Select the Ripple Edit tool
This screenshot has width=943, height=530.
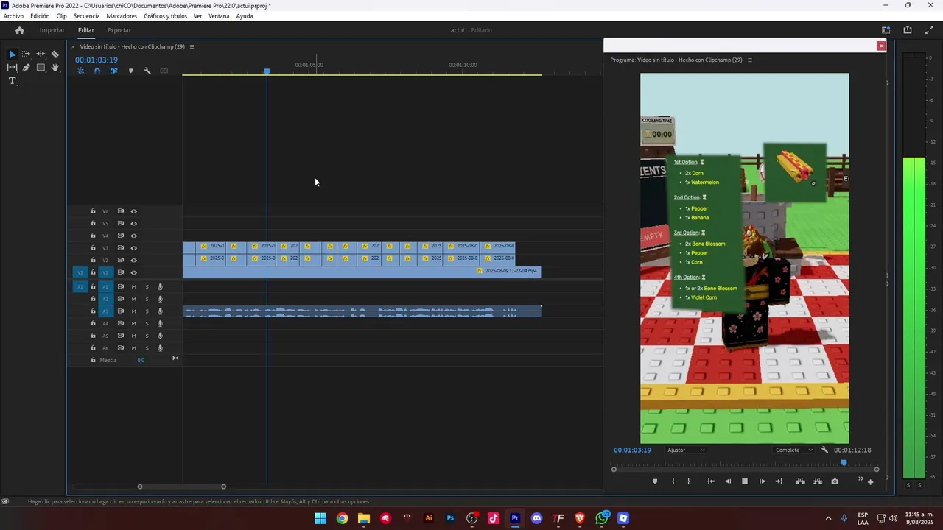click(41, 54)
